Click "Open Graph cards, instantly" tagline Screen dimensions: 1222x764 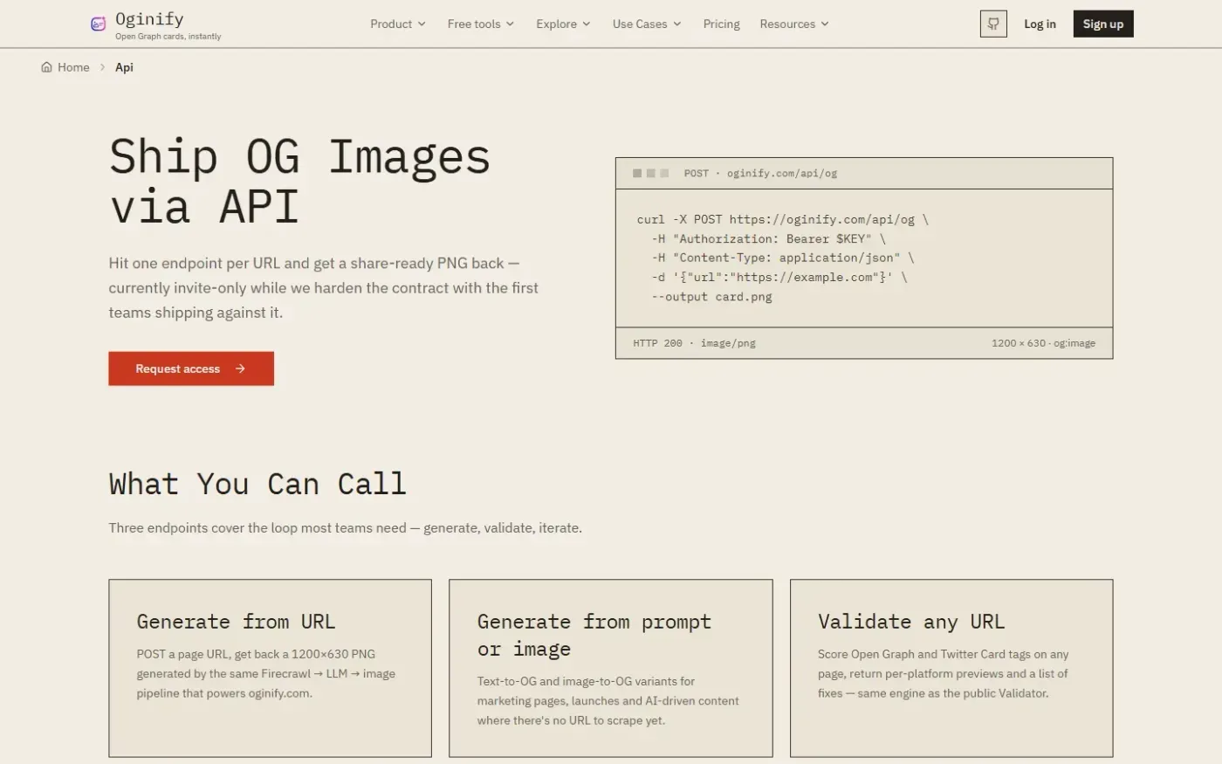pos(168,37)
